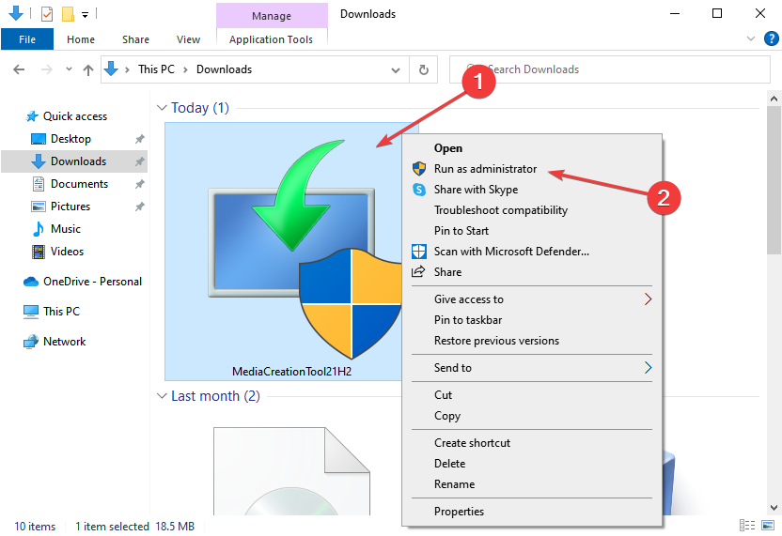Switch to large thumbnails view icon
782x536 pixels.
click(769, 526)
